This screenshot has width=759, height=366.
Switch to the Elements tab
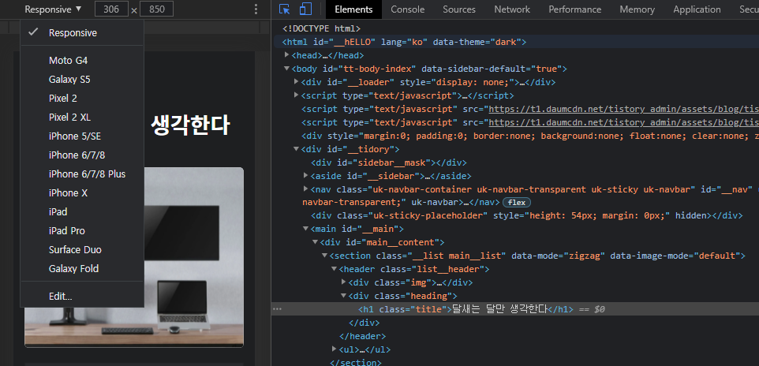click(x=353, y=9)
